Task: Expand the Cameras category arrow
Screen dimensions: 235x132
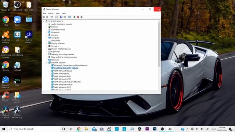Action: coord(47,35)
